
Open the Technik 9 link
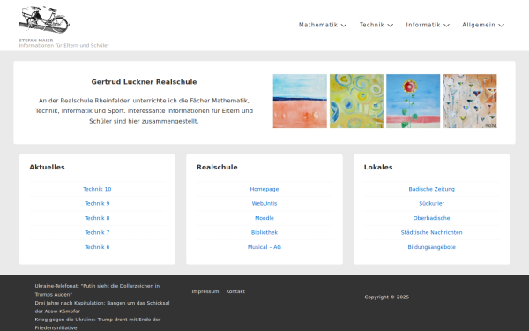[97, 203]
